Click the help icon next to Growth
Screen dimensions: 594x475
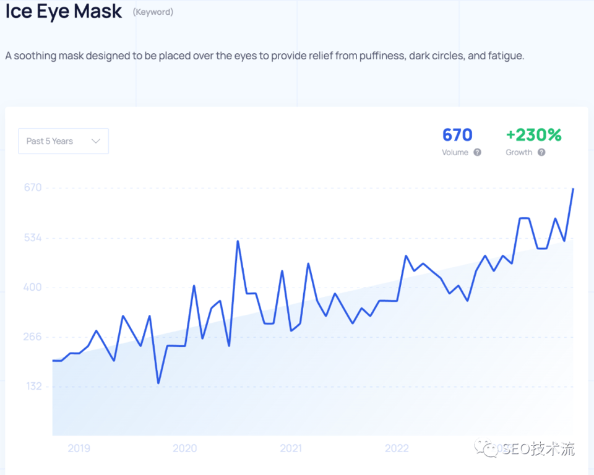pyautogui.click(x=541, y=152)
